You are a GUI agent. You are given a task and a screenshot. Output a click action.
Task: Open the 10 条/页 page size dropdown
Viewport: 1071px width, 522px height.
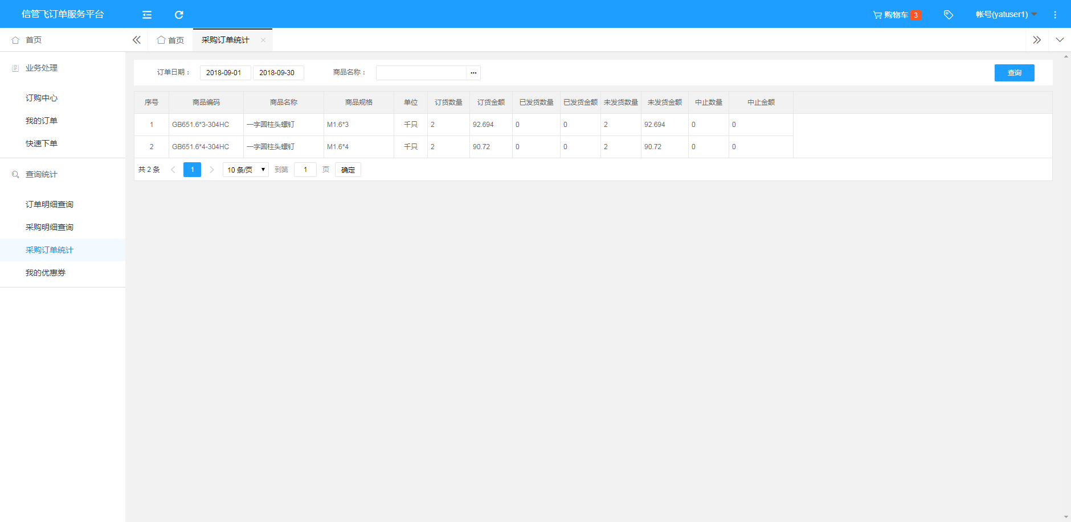(x=246, y=170)
